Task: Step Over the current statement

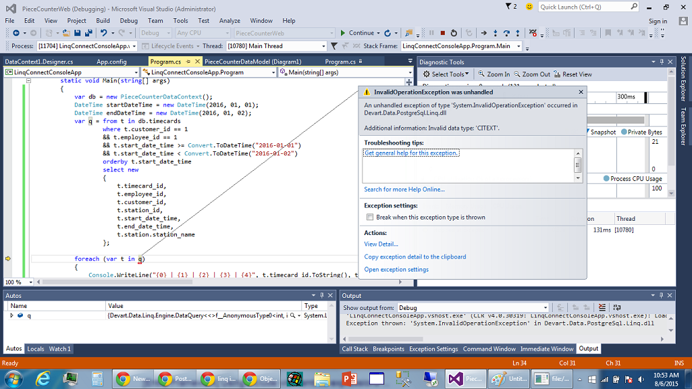Action: click(506, 33)
